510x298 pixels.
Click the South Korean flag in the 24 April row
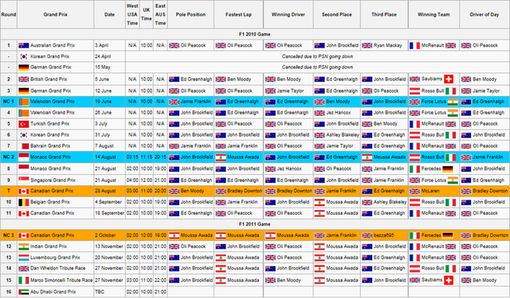pyautogui.click(x=24, y=56)
